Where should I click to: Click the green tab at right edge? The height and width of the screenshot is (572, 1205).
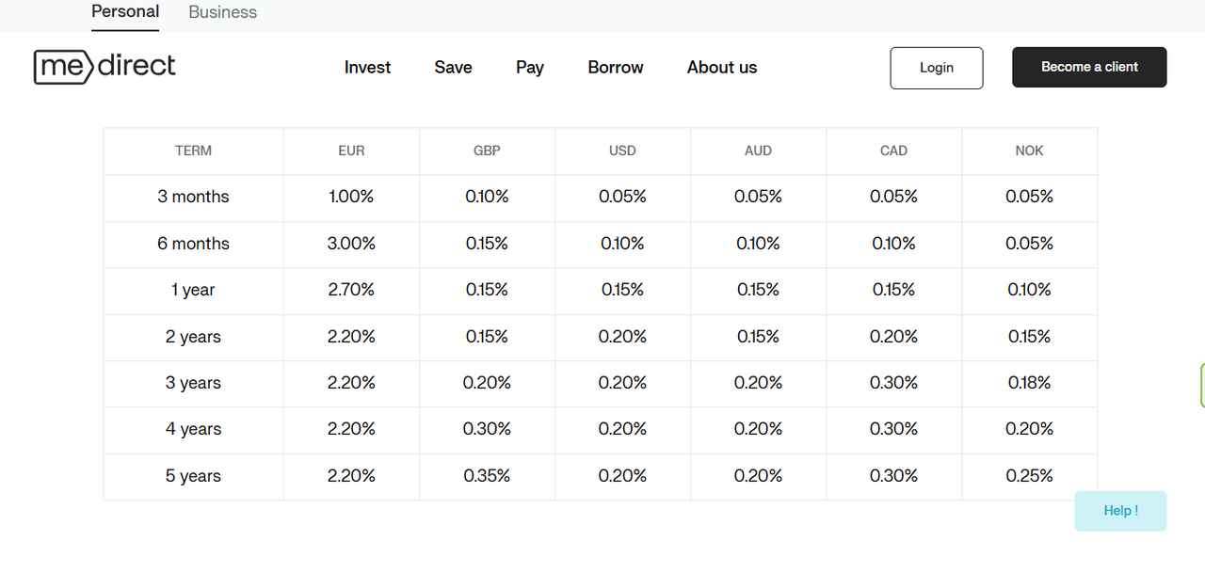1201,386
